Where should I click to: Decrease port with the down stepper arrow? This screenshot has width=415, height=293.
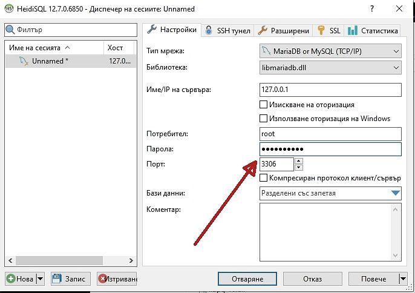point(299,168)
